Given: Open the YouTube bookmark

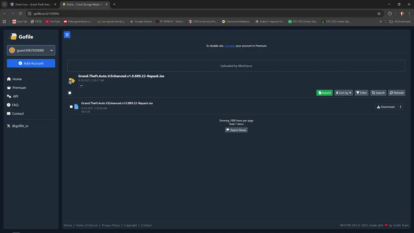Looking at the screenshot, I should click(53, 22).
